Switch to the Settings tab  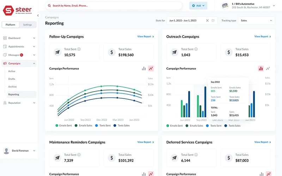[x=27, y=25]
